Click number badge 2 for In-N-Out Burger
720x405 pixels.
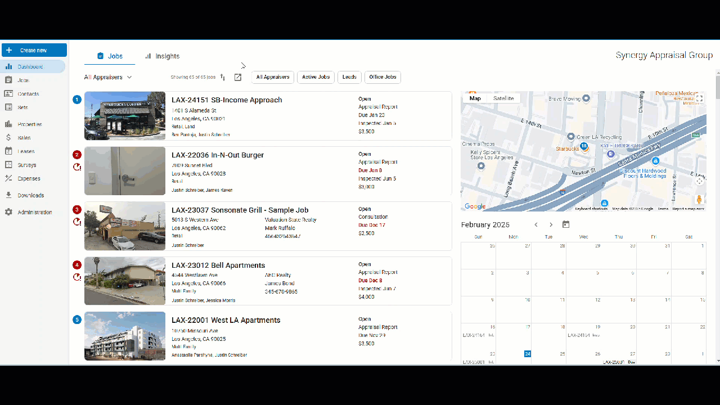pyautogui.click(x=77, y=155)
